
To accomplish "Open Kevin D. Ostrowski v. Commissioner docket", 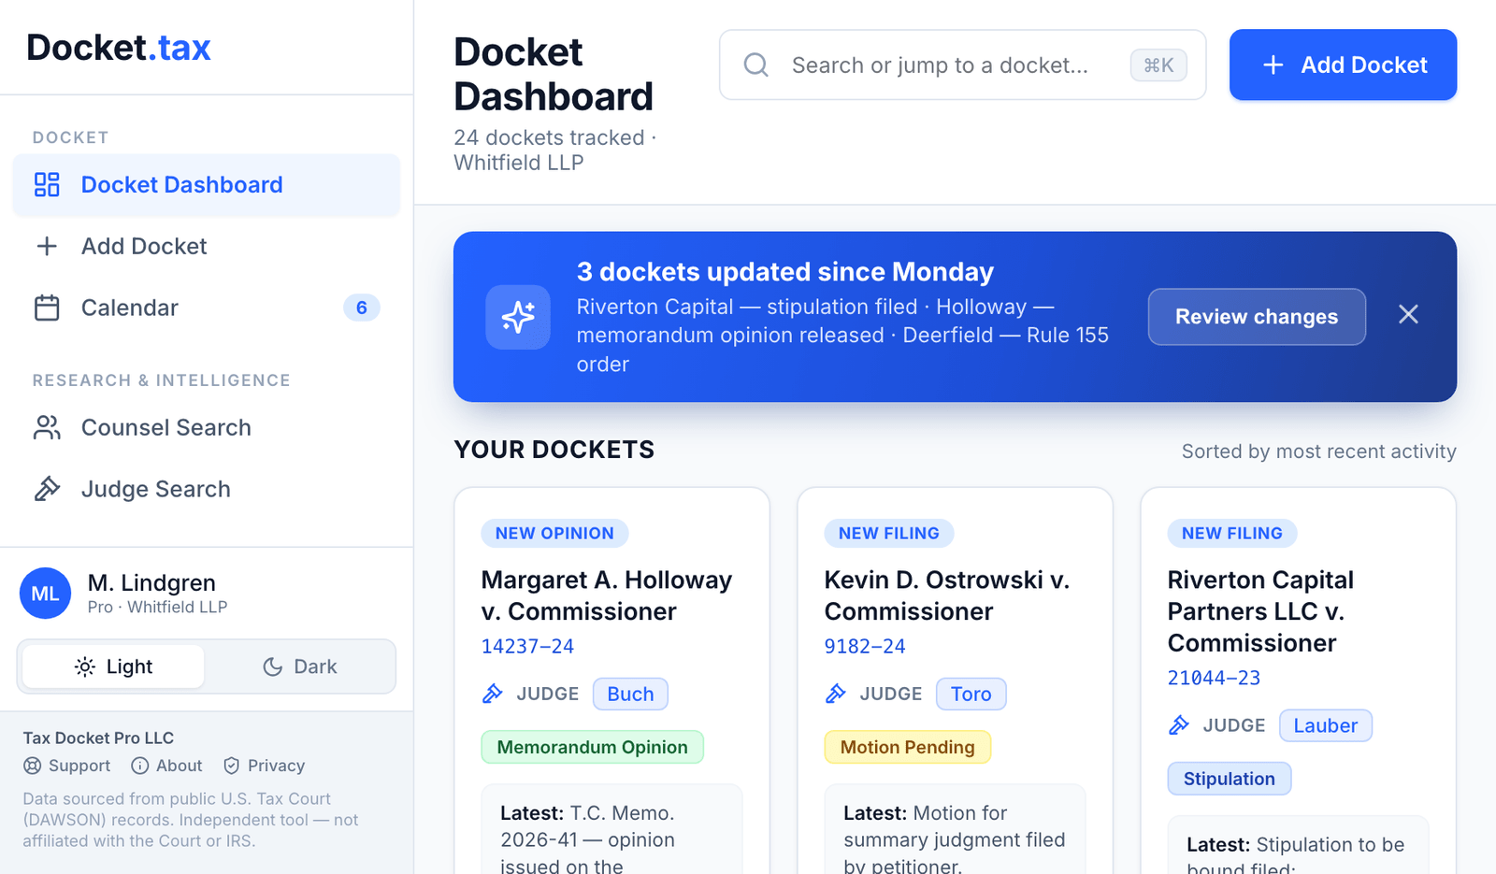I will [946, 596].
